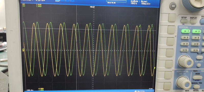Select the CH 6 channel key
Viewport: 204px width, 92px height.
(196, 38)
